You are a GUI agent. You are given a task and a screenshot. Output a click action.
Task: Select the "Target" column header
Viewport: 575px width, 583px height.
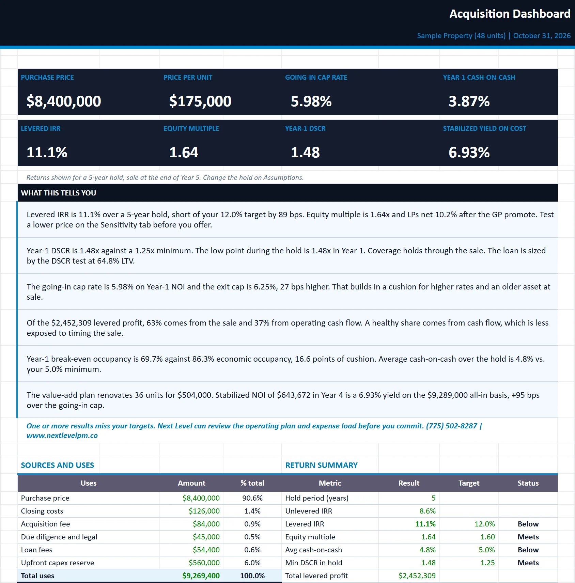point(469,483)
